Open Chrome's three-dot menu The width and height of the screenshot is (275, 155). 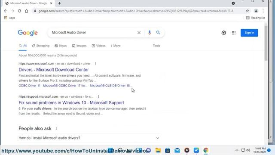(263, 11)
